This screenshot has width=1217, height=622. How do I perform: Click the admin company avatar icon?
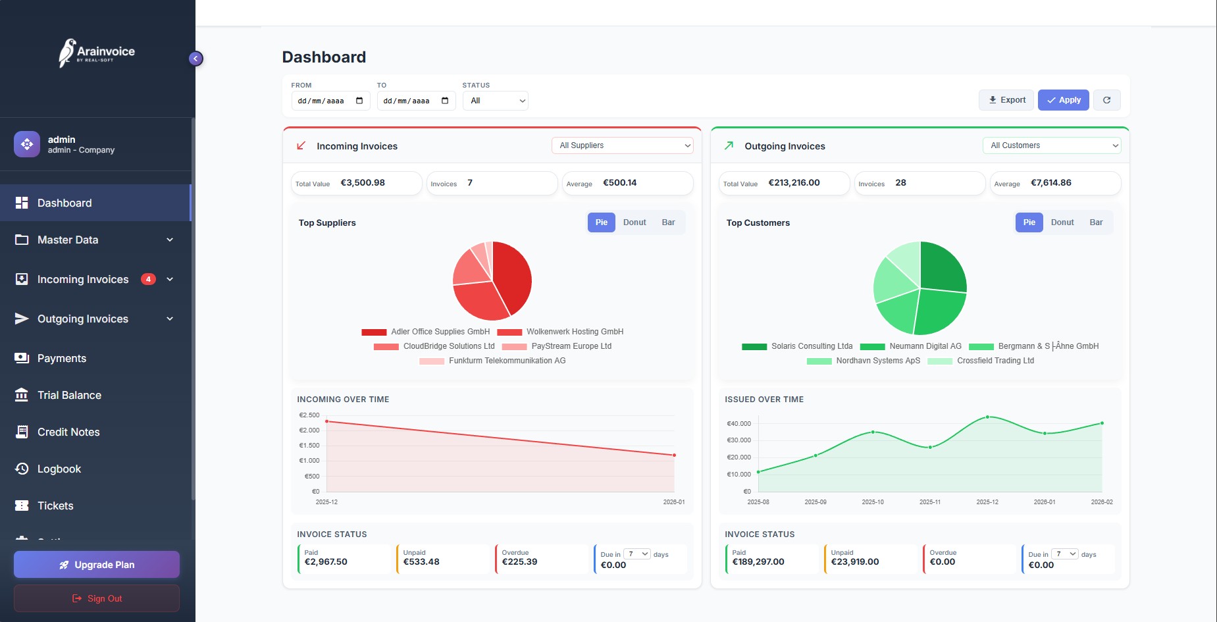coord(27,144)
